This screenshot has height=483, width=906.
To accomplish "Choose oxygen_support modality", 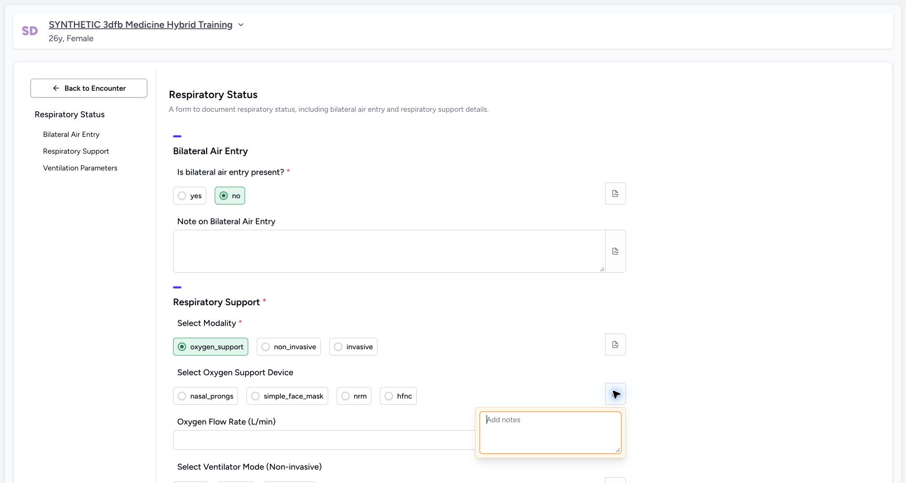I will pos(211,347).
